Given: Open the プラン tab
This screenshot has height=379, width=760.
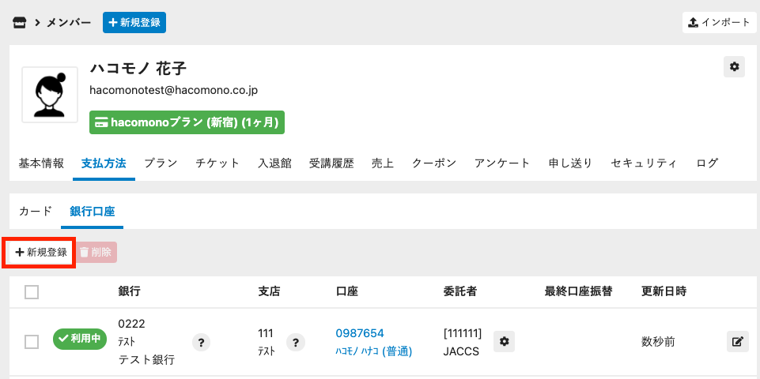Looking at the screenshot, I should point(161,163).
